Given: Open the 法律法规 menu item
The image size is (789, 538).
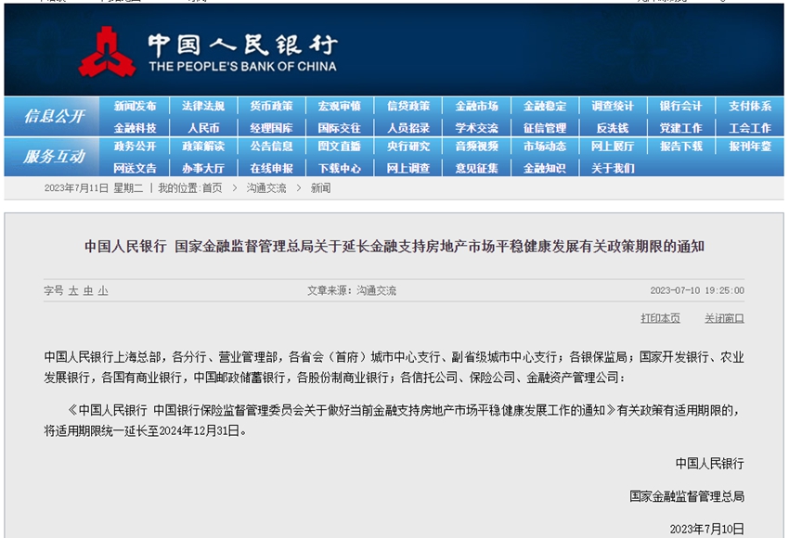Looking at the screenshot, I should (x=203, y=106).
